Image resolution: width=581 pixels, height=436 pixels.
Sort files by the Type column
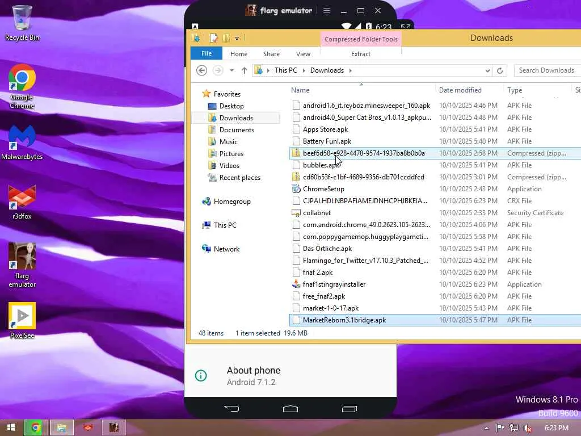pyautogui.click(x=538, y=90)
